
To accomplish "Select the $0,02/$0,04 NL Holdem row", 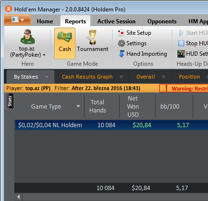I will tap(112, 125).
